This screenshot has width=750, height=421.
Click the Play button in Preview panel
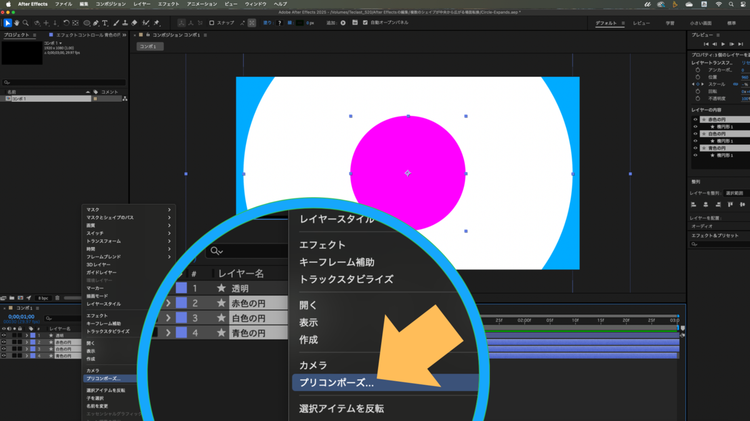pos(723,44)
